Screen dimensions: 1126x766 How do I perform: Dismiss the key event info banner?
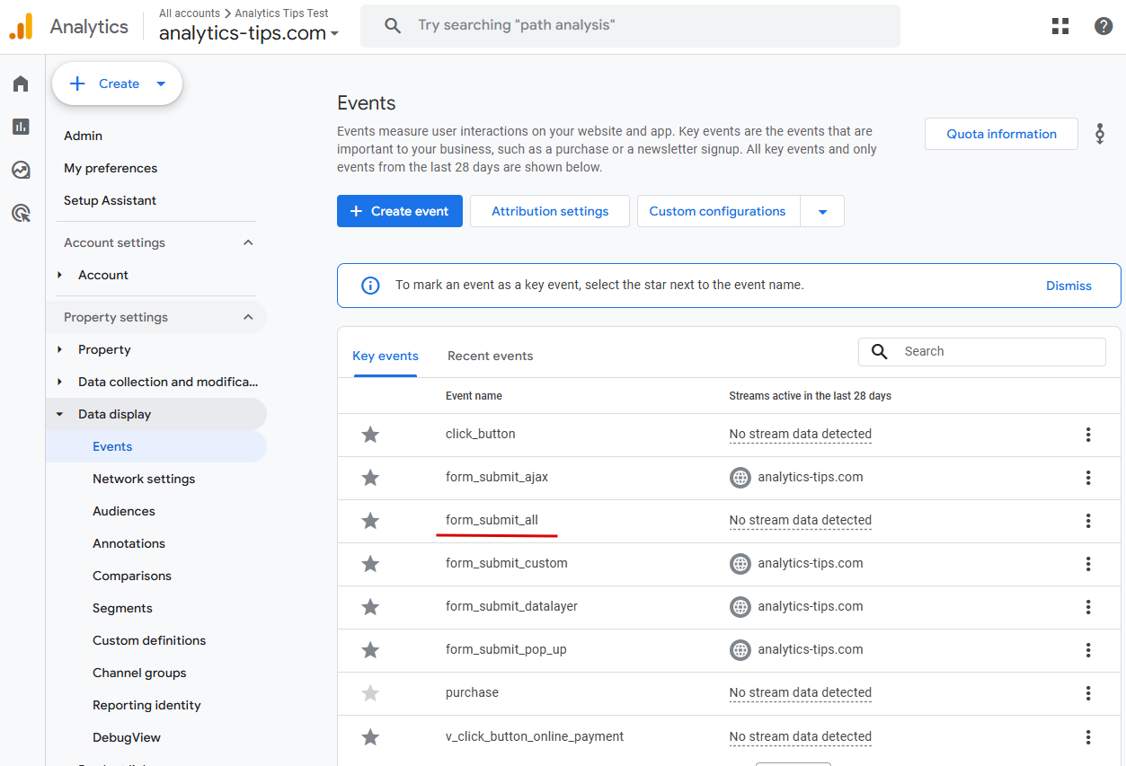click(x=1068, y=286)
